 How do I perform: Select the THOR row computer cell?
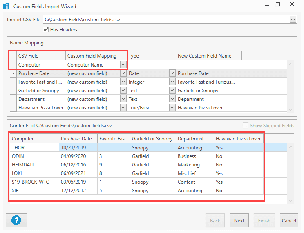(x=34, y=148)
